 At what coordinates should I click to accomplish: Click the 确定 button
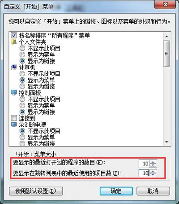pos(116,191)
